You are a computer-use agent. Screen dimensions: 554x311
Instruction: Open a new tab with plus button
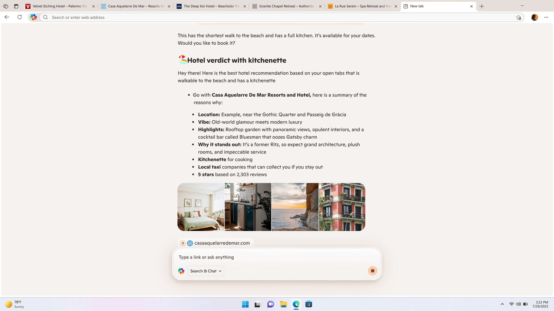[x=482, y=6]
